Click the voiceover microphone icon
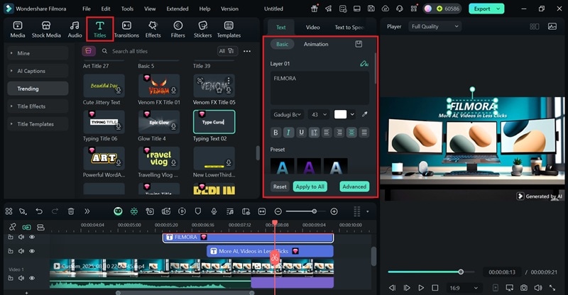This screenshot has height=295, width=568. (x=214, y=211)
